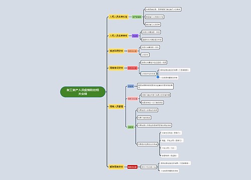This screenshot has width=251, height=180.
Task: Select the yellow 入肥人员名单拟定 topic
Action: pyautogui.click(x=118, y=17)
